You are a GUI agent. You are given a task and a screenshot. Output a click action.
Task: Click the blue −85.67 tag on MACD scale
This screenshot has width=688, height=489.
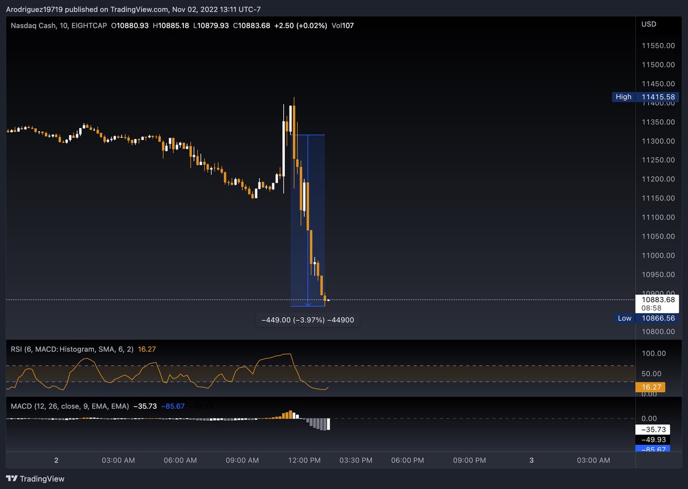[651, 448]
